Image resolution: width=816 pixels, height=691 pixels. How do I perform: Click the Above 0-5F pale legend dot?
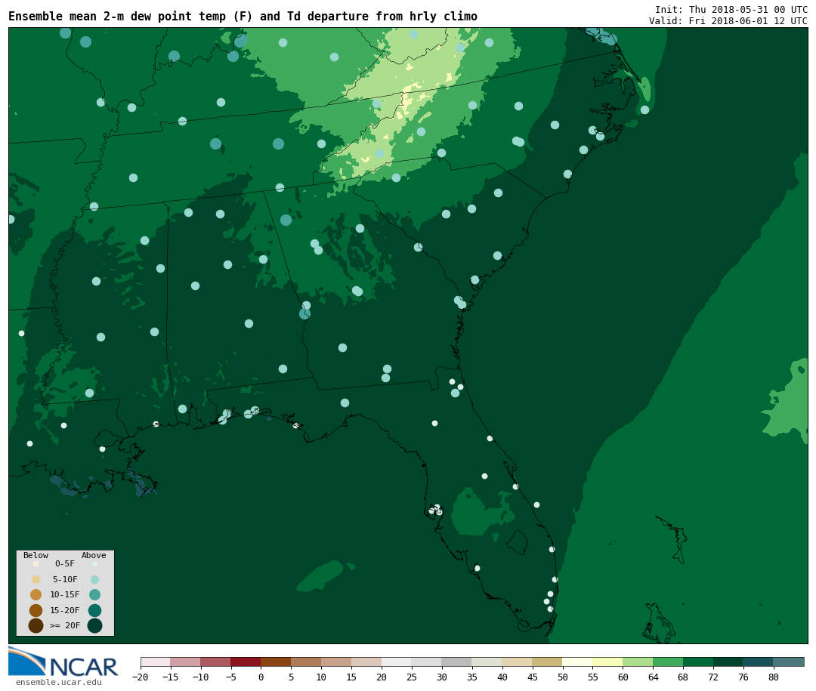point(94,563)
